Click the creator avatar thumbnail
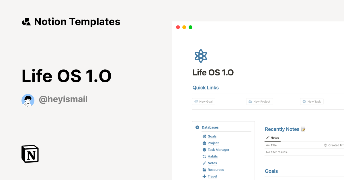344x180 pixels. (28, 100)
